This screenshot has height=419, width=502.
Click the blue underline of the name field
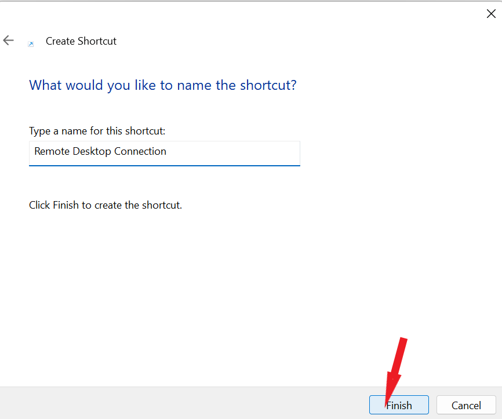(x=164, y=166)
